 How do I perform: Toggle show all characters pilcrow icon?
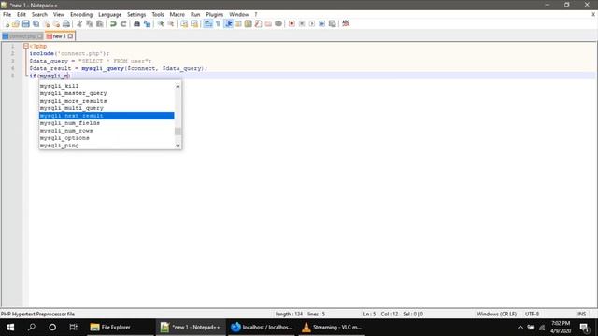[x=218, y=24]
